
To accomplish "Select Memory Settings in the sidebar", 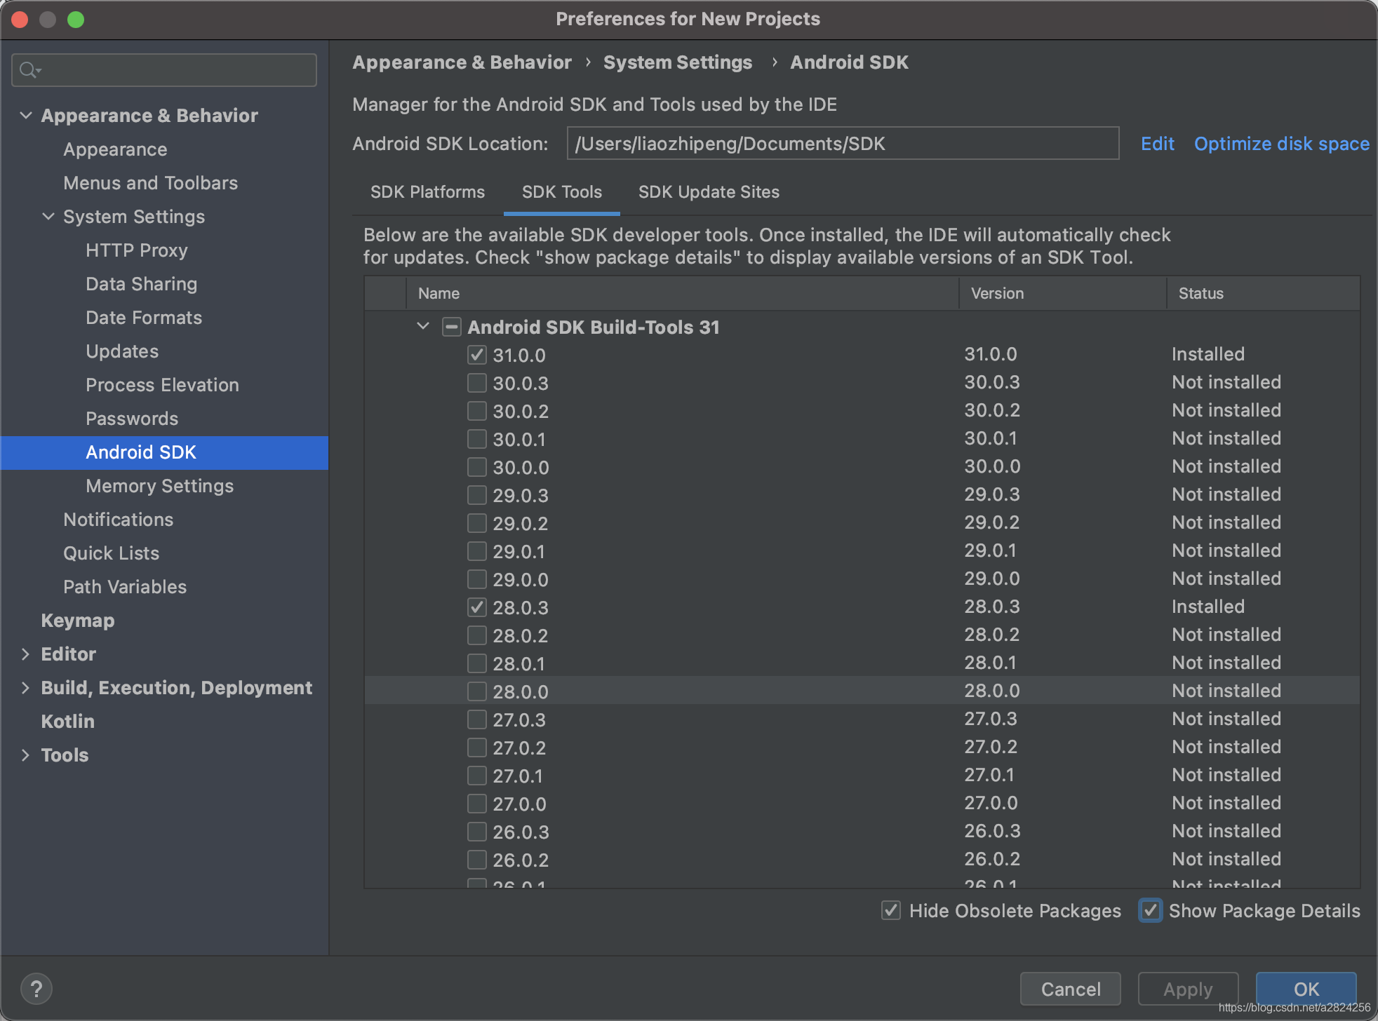I will pos(159,486).
